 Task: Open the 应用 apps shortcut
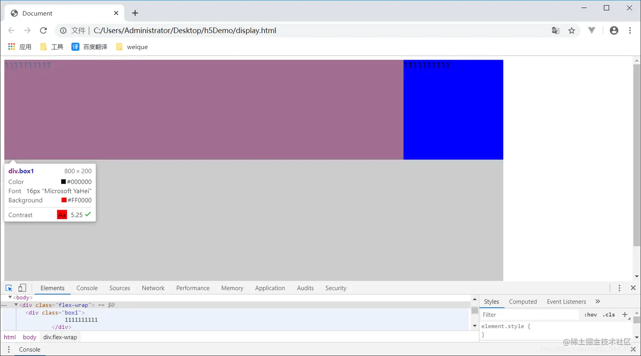[20, 47]
